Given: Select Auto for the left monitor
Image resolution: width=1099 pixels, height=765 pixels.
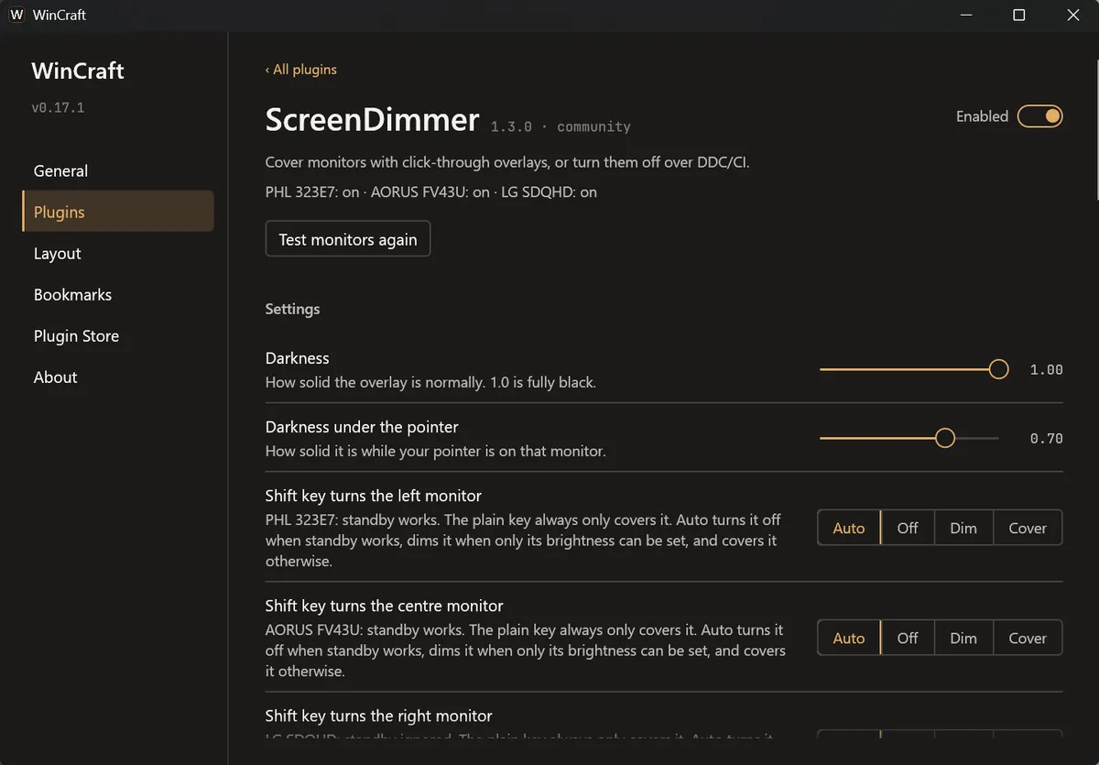Looking at the screenshot, I should click(x=849, y=528).
